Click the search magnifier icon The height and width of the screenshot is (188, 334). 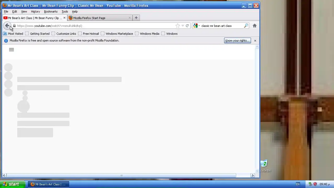coord(246,26)
